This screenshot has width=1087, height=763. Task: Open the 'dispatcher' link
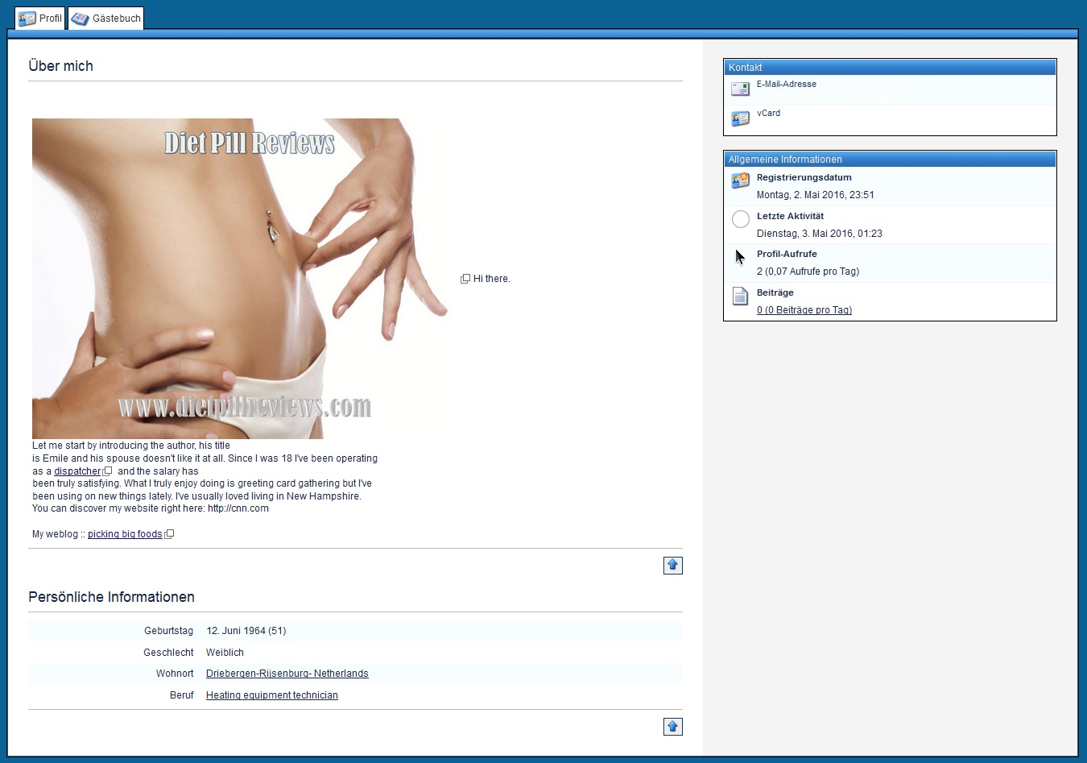77,471
